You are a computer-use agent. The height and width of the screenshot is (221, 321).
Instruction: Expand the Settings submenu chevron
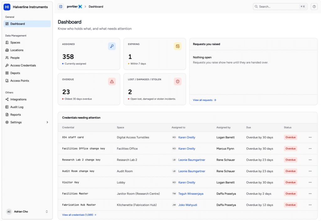(x=47, y=122)
